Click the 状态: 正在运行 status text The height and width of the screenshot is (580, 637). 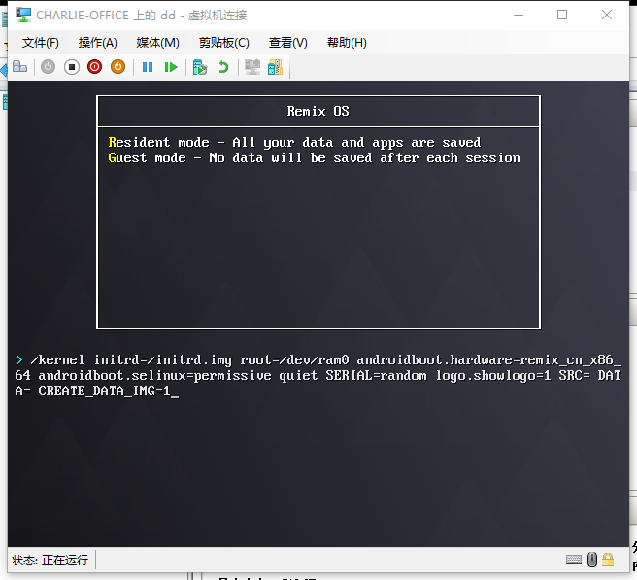[x=50, y=561]
